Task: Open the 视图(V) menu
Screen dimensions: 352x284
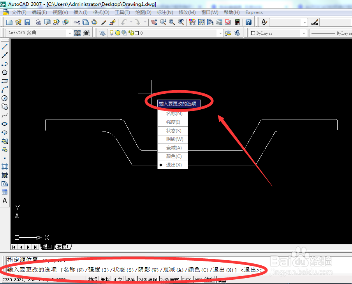Action: 60,12
